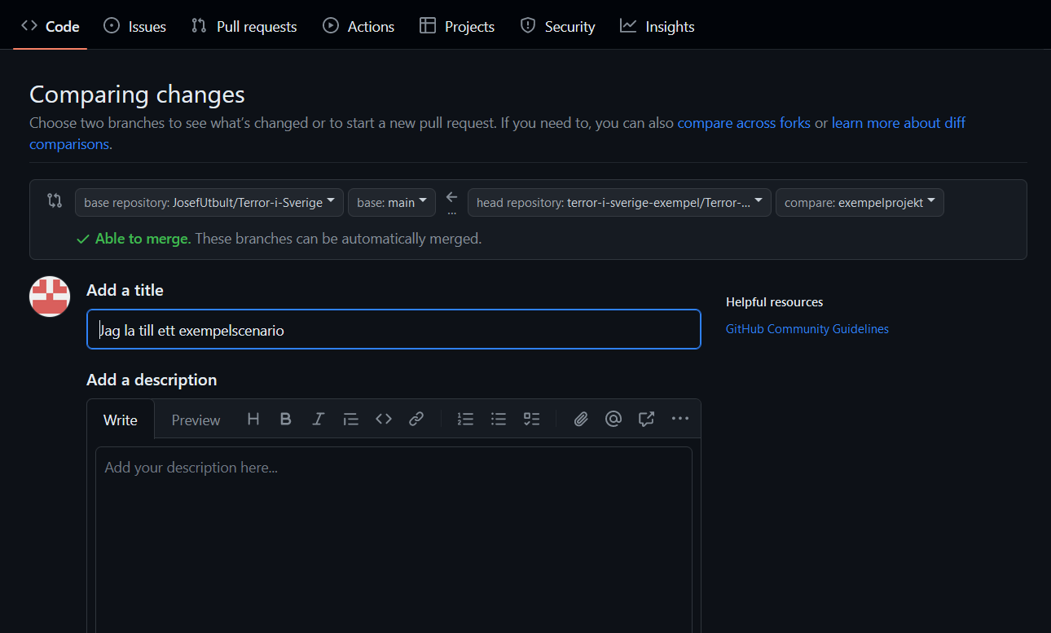Switch to the Preview tab
This screenshot has height=633, width=1051.
(196, 420)
